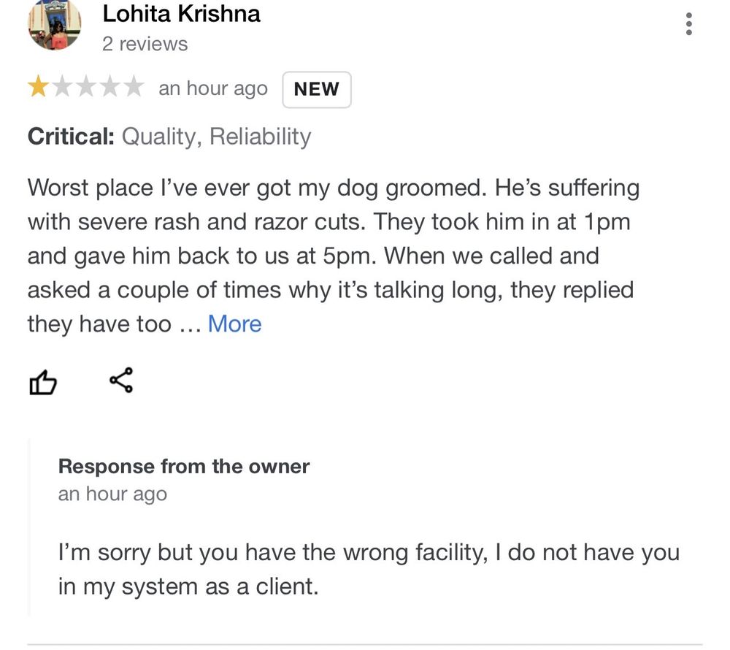Select the 'Critical:' label
This screenshot has width=730, height=650.
71,137
